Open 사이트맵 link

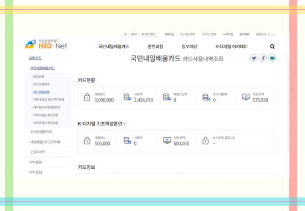point(228,34)
